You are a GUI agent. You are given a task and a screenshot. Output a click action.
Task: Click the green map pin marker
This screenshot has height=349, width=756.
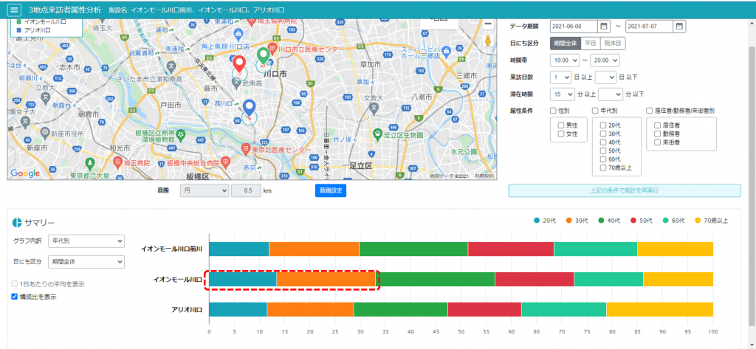pyautogui.click(x=263, y=56)
